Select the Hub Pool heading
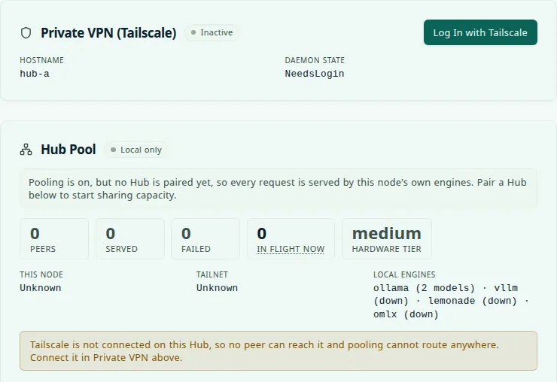 pos(68,150)
